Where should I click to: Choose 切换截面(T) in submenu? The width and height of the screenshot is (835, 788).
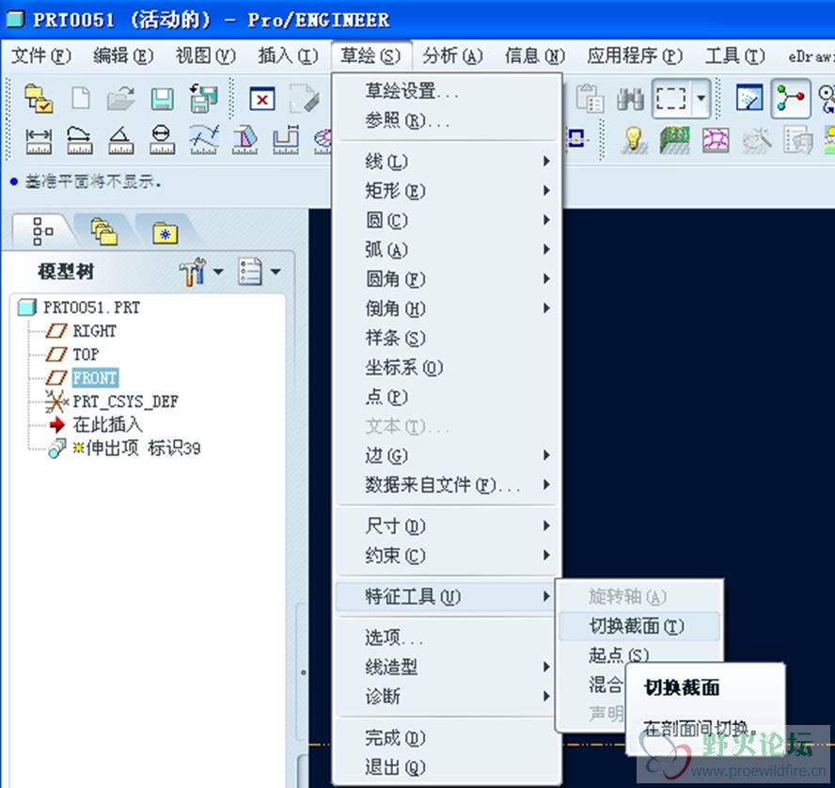coord(639,625)
